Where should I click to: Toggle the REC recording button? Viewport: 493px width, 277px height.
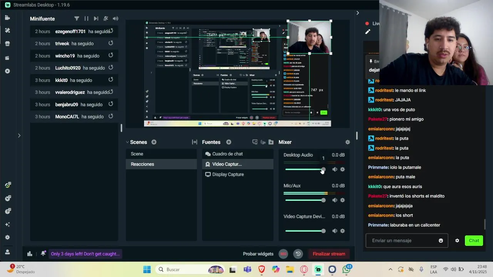(283, 254)
